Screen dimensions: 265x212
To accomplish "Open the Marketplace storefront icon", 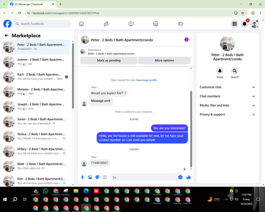I will (156, 24).
